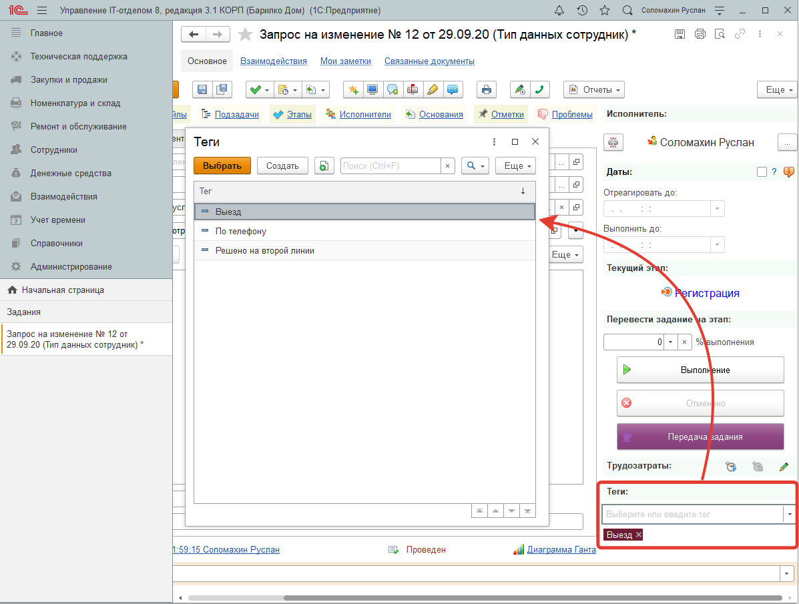
Task: Click the green phone call icon
Action: click(x=539, y=89)
